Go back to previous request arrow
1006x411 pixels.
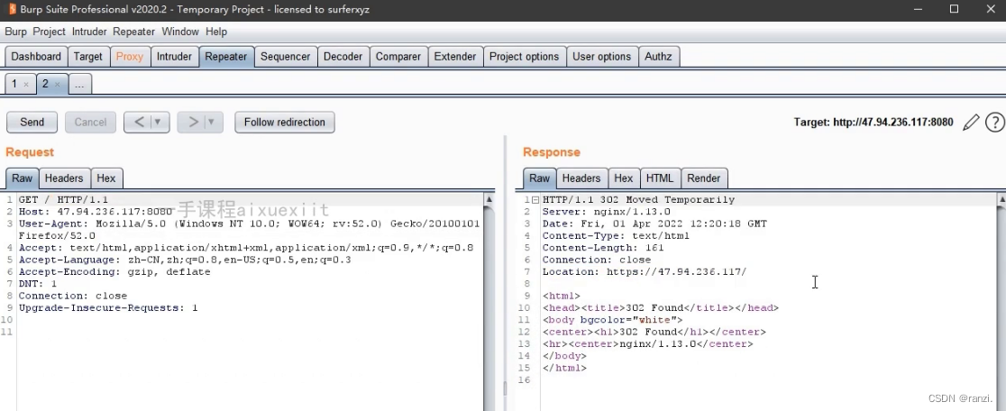[139, 122]
